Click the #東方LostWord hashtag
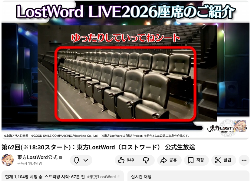Screen dimensions: 251x181 (x=101, y=177)
